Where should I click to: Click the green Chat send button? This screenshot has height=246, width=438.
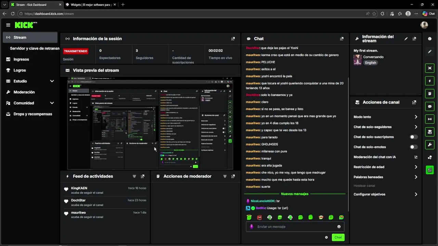[x=338, y=237]
